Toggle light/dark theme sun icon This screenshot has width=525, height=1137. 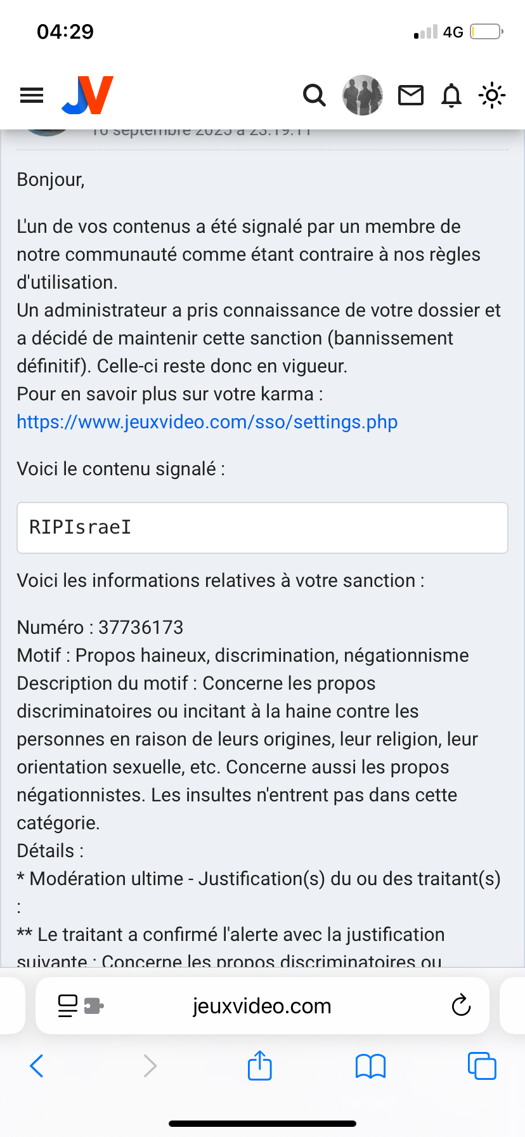(492, 95)
